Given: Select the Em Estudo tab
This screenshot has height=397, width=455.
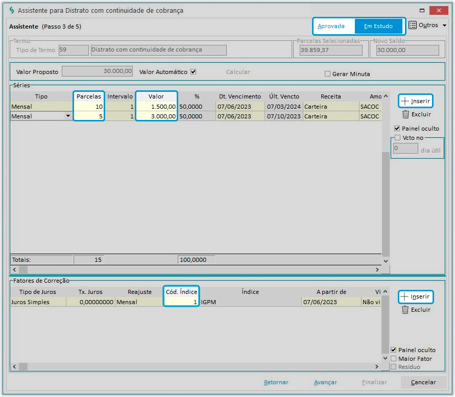Looking at the screenshot, I should click(x=378, y=26).
